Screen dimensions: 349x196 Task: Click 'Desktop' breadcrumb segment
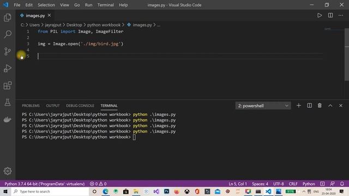point(74,25)
